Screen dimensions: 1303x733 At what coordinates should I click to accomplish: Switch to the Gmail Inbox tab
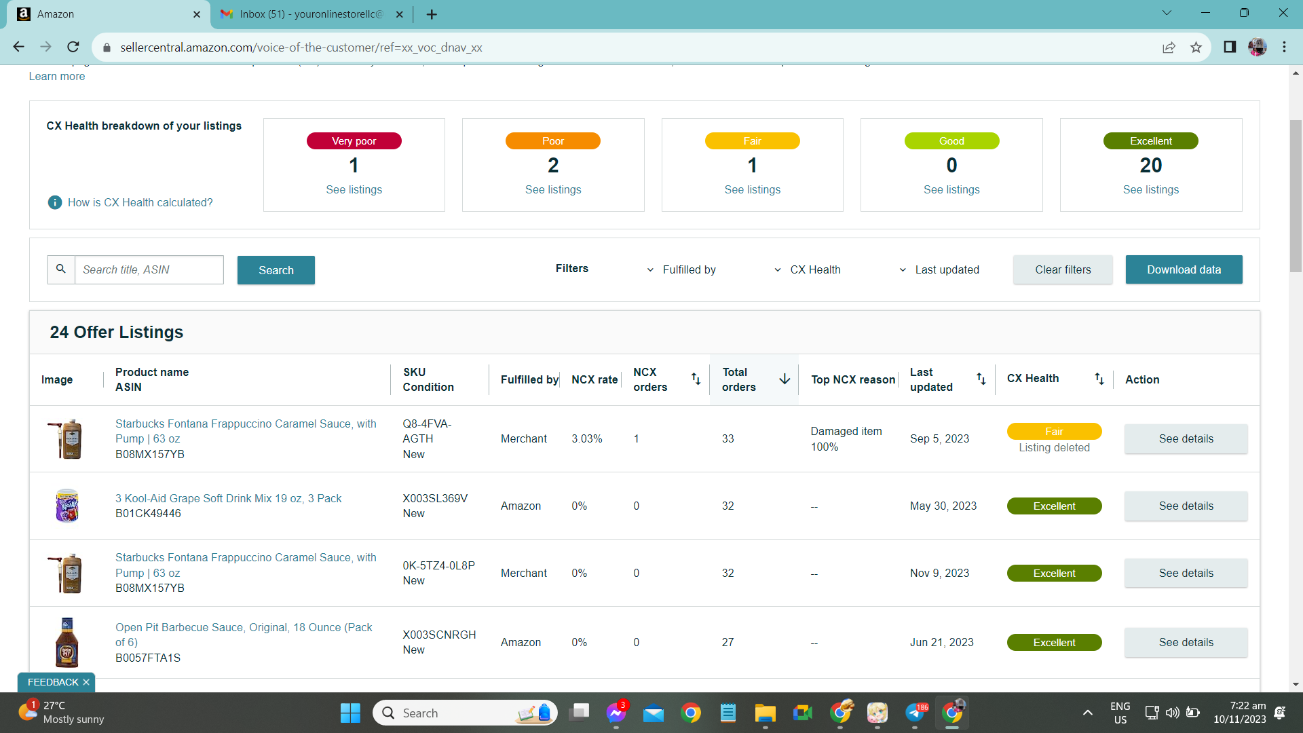click(x=311, y=14)
